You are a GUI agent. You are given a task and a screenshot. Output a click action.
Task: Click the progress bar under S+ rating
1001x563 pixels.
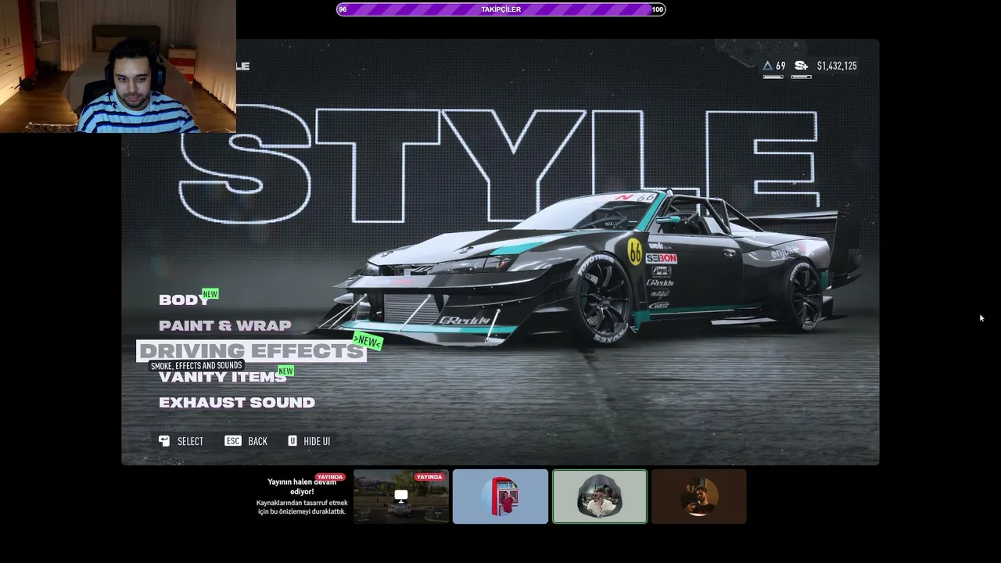pyautogui.click(x=801, y=77)
